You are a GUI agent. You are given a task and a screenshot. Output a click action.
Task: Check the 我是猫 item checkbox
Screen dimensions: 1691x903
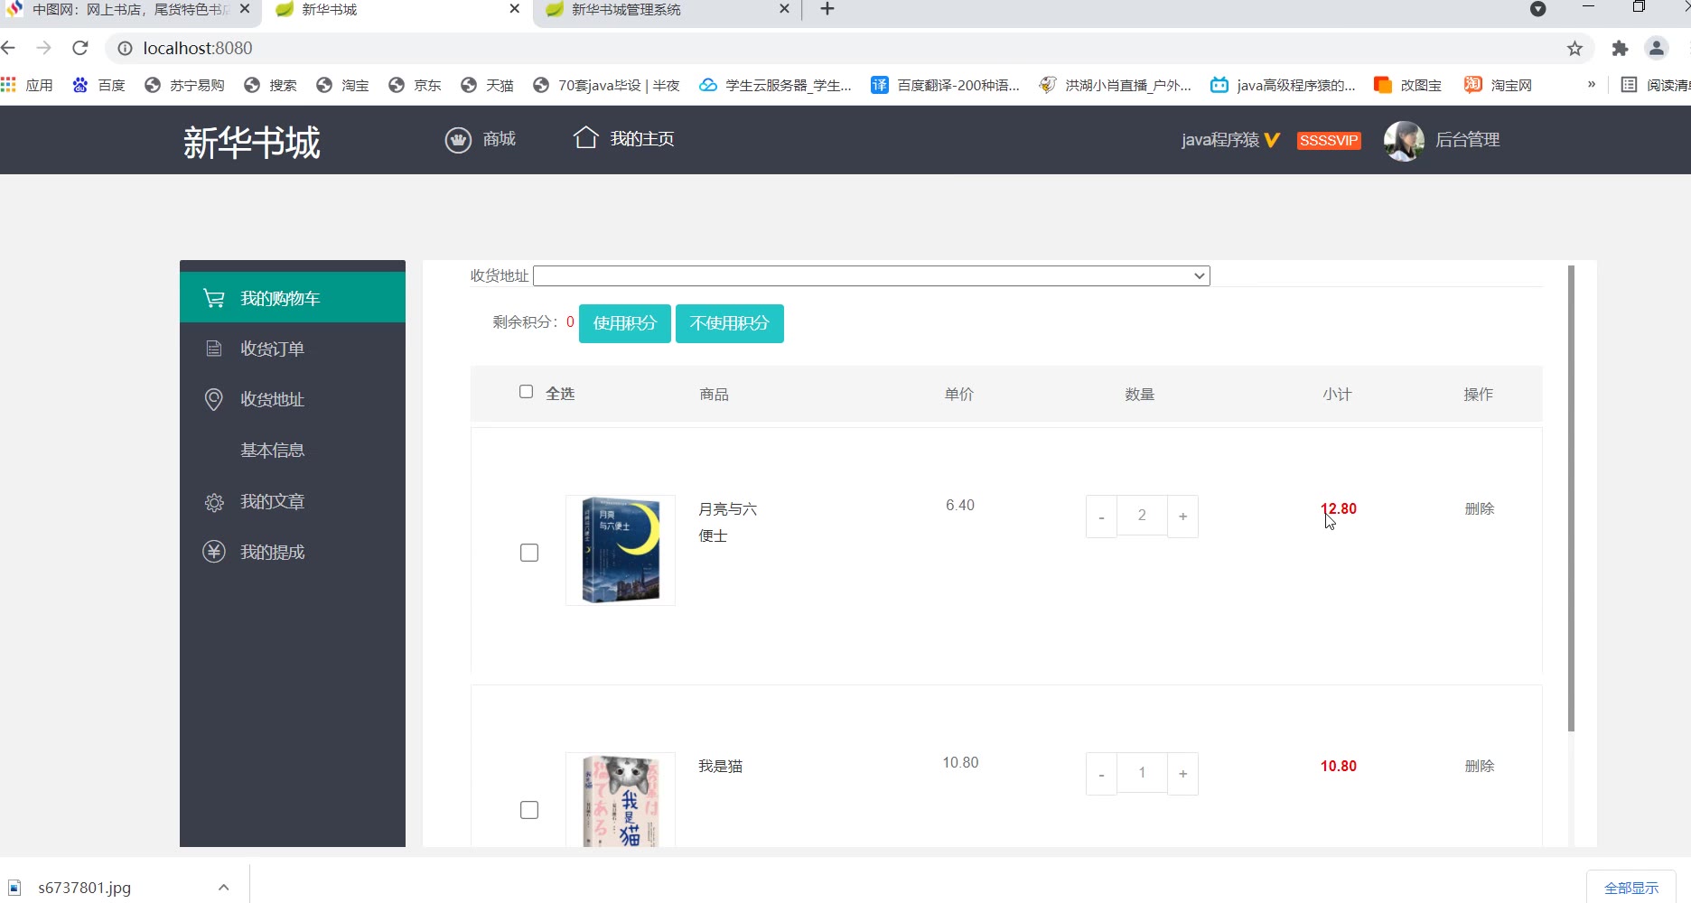pyautogui.click(x=529, y=810)
